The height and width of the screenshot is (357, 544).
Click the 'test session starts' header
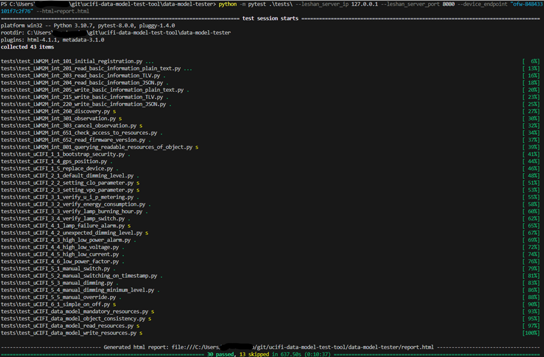click(x=270, y=19)
